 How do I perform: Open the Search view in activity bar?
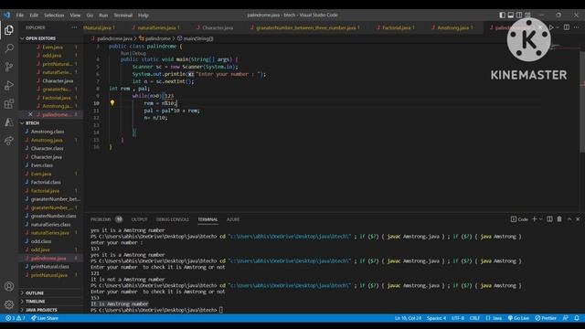point(9,48)
